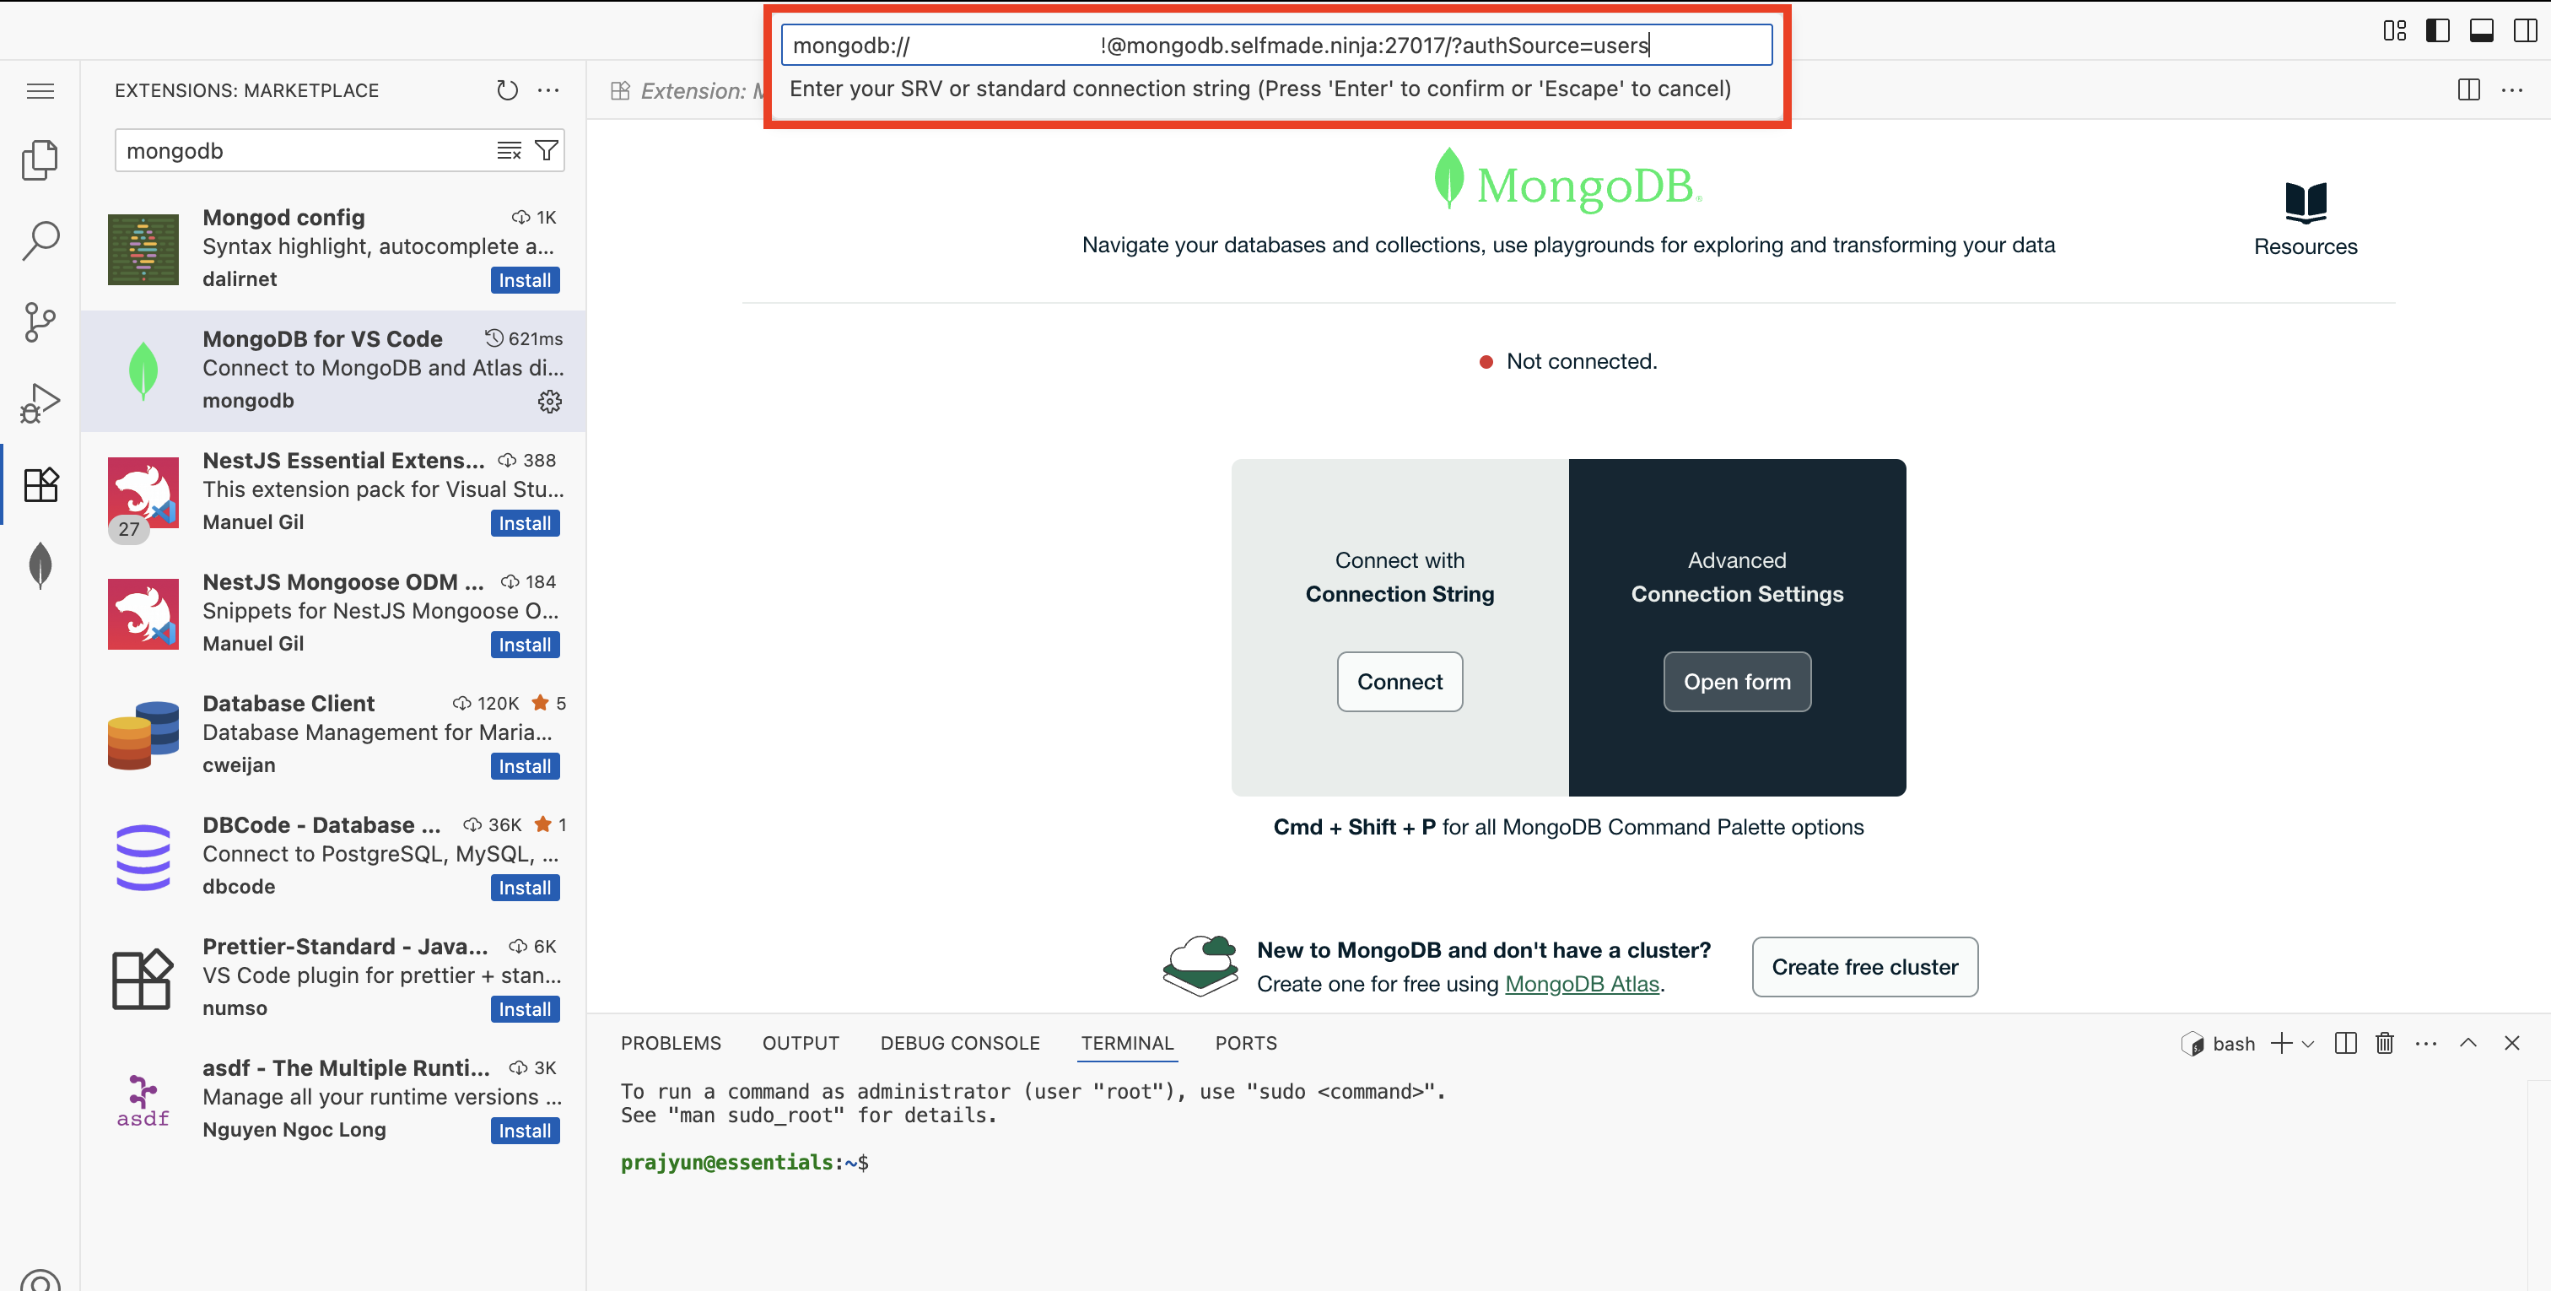
Task: Click NestJS Mongoose ODM extension title
Action: coord(342,581)
